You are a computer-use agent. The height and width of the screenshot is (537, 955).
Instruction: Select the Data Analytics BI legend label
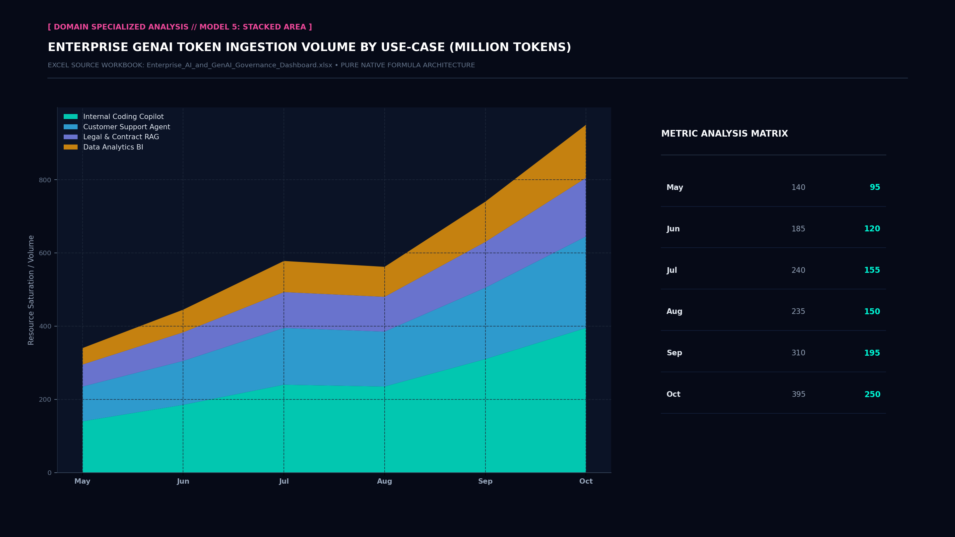113,147
